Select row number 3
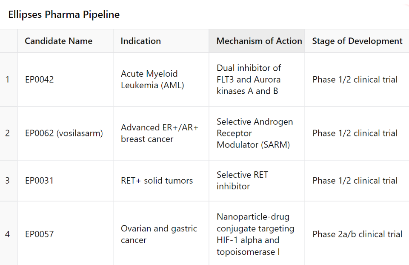The width and height of the screenshot is (409, 265). click(x=8, y=181)
